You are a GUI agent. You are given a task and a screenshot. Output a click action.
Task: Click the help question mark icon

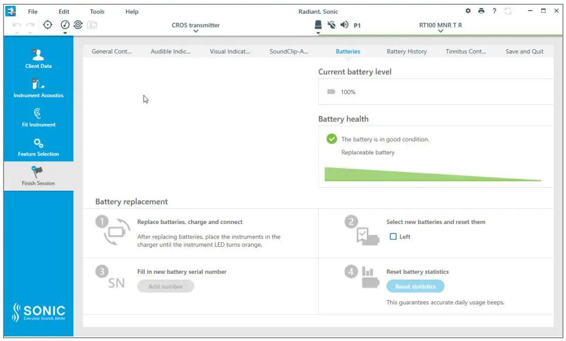[495, 11]
